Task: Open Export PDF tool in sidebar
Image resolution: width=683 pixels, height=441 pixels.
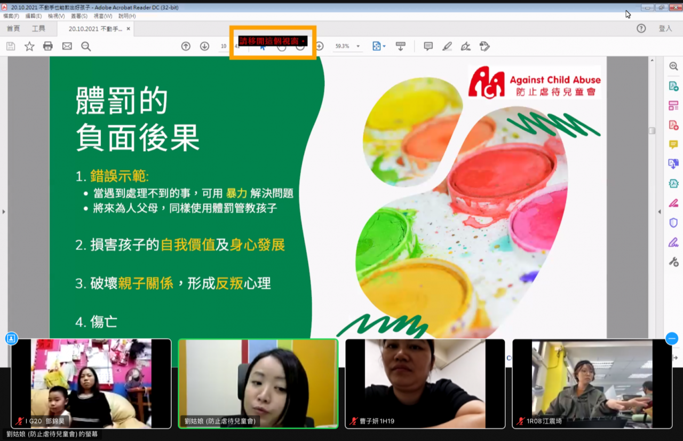Action: point(673,86)
